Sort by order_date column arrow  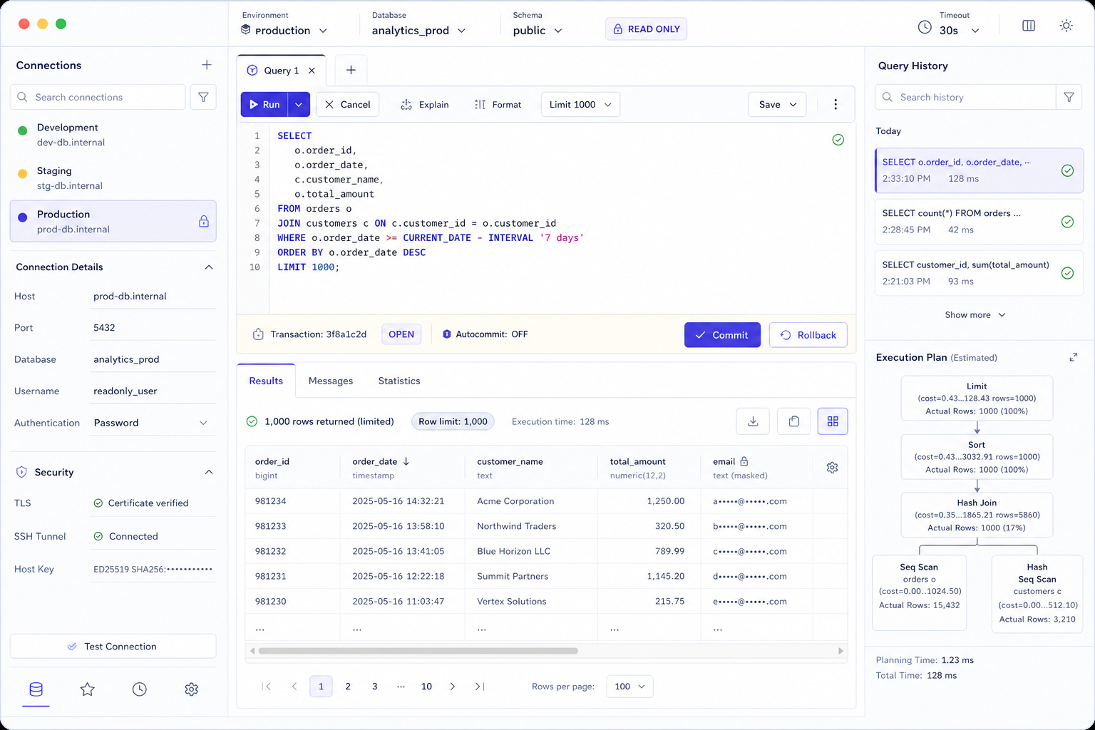pyautogui.click(x=406, y=461)
